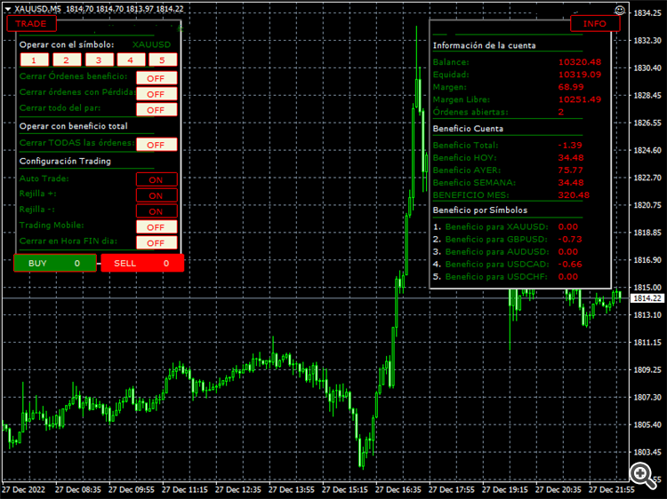The height and width of the screenshot is (499, 667).
Task: Click the Balance value 10320.48
Action: pos(579,62)
